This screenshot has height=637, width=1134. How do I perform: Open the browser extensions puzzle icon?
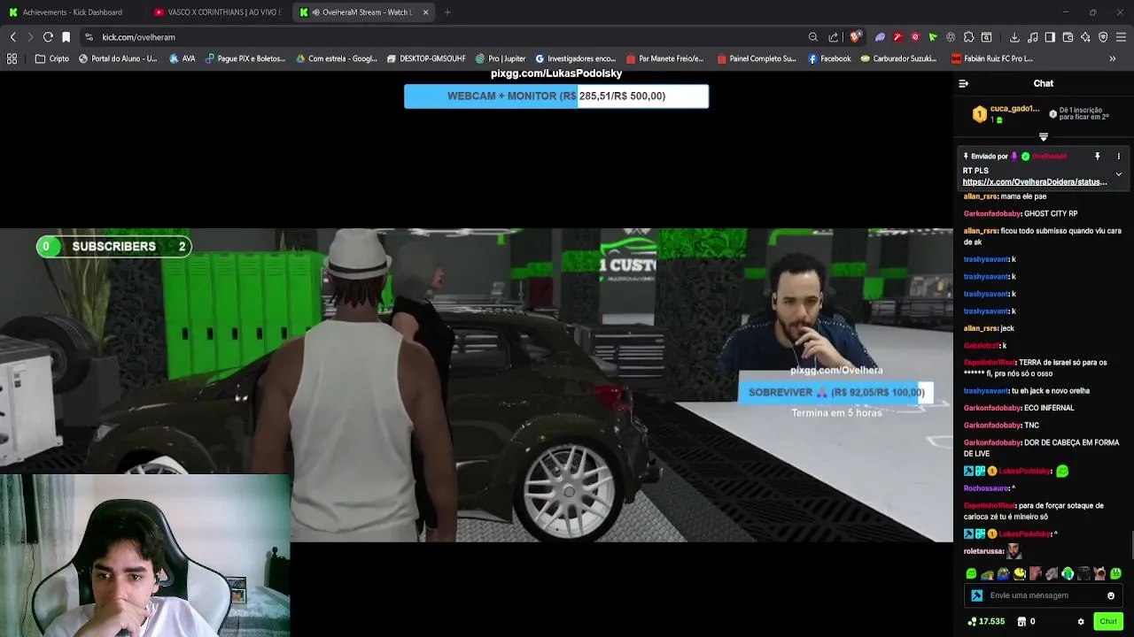coord(968,37)
